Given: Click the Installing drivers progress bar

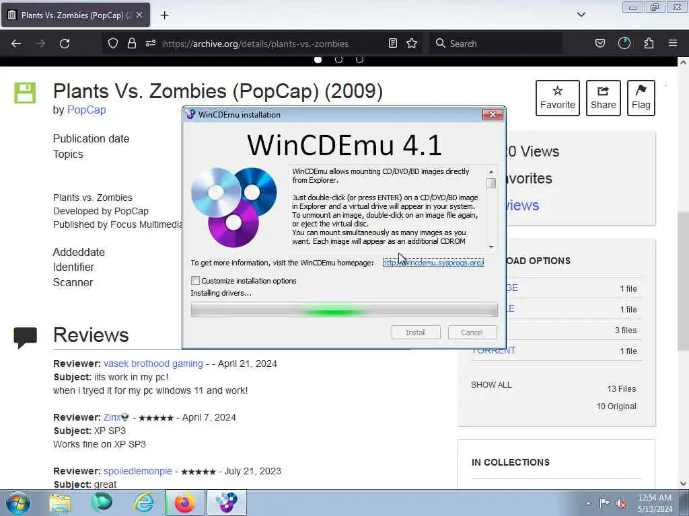Looking at the screenshot, I should tap(344, 310).
